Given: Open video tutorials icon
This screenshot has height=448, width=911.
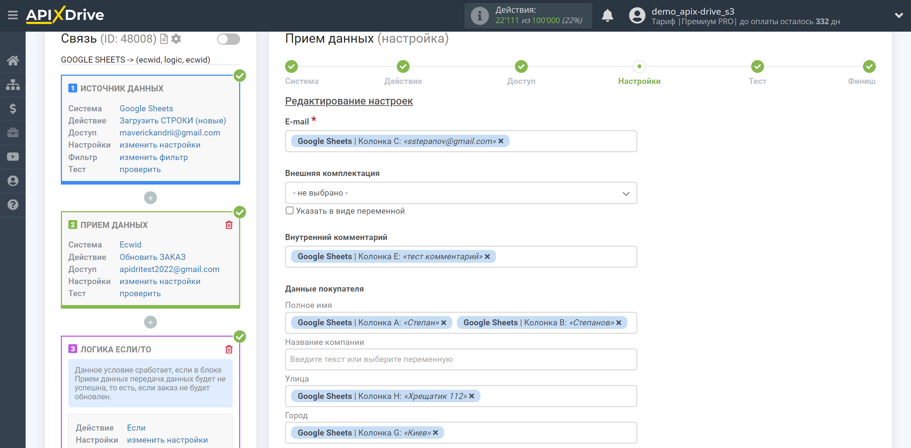Looking at the screenshot, I should [x=13, y=157].
